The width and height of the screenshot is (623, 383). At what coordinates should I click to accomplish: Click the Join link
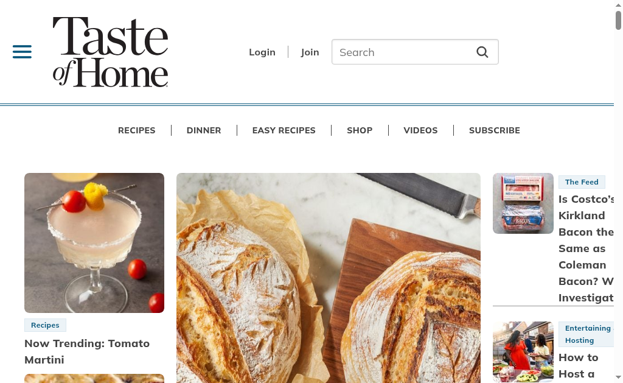(x=310, y=52)
